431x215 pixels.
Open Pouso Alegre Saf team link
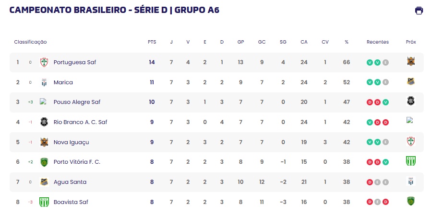[77, 102]
